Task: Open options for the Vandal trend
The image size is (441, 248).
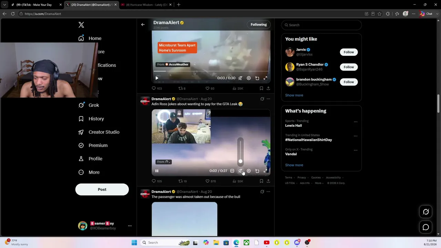Action: pyautogui.click(x=356, y=150)
